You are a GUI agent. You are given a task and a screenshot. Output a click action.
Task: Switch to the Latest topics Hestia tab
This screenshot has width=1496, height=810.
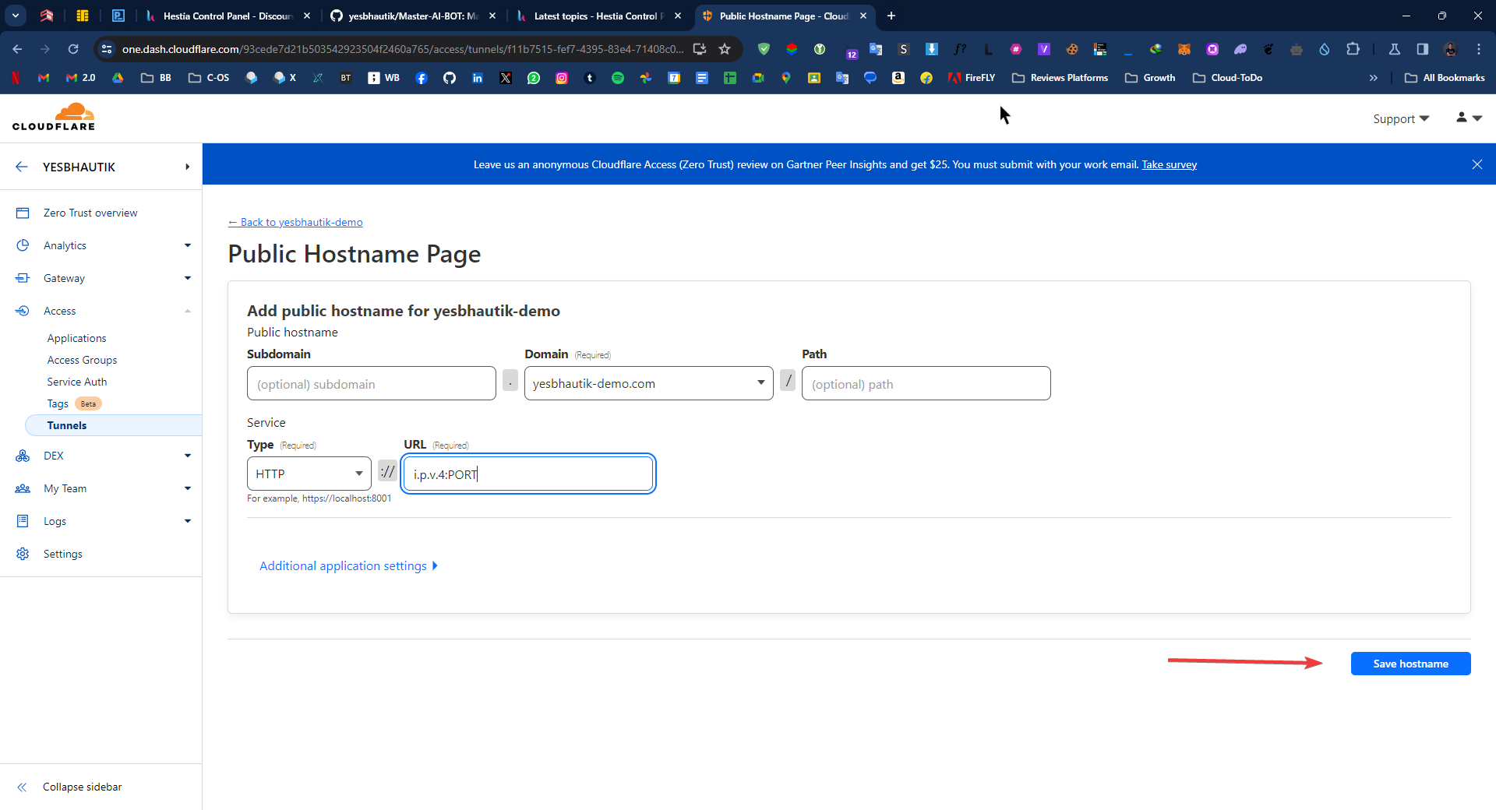(598, 16)
